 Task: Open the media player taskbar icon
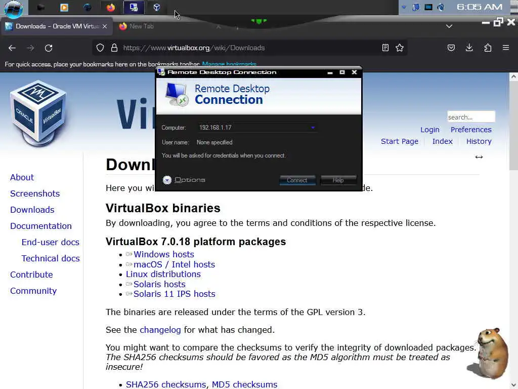64,7
